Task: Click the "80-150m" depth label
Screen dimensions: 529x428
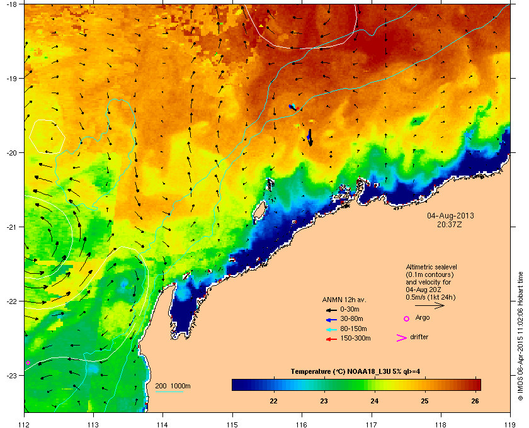Action: point(353,329)
